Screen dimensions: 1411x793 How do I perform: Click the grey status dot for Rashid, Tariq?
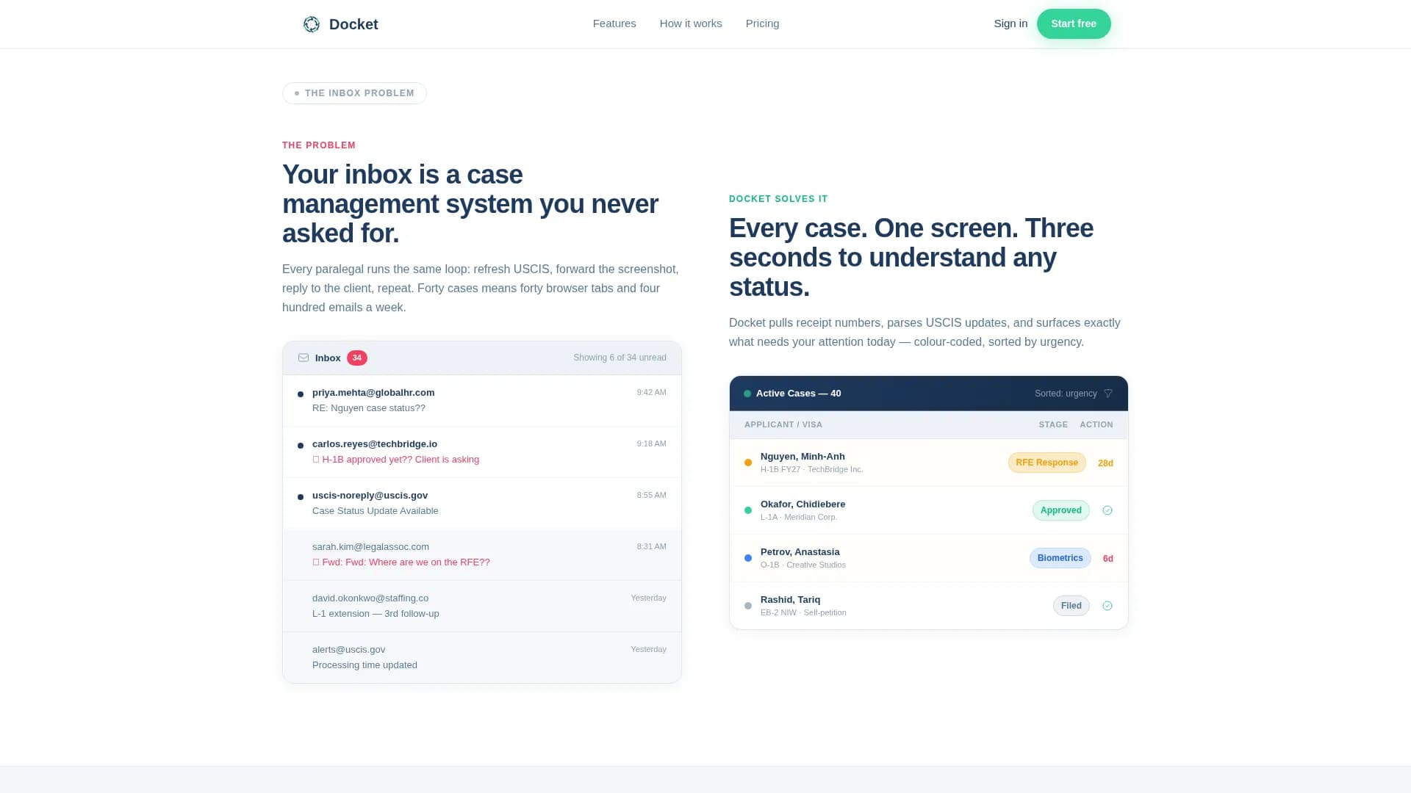748,606
